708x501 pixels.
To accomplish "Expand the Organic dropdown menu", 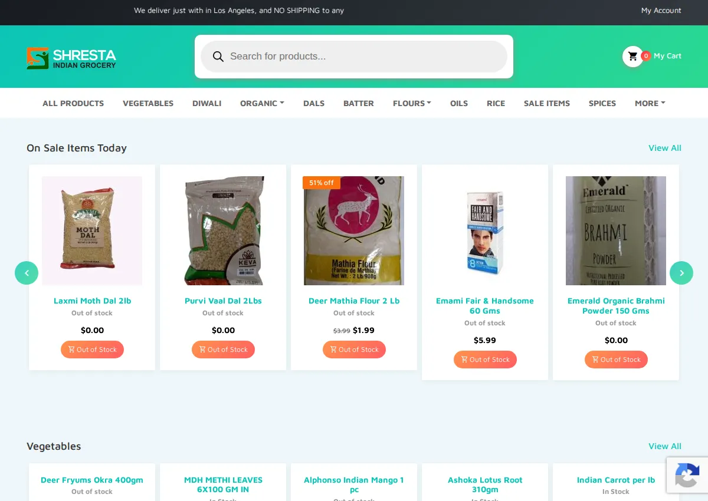I will [262, 103].
